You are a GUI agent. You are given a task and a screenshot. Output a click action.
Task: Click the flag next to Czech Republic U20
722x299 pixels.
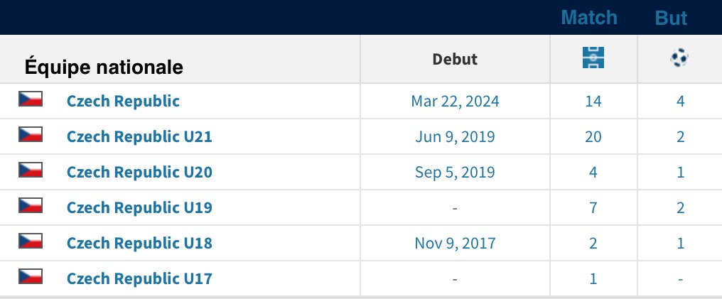click(31, 170)
